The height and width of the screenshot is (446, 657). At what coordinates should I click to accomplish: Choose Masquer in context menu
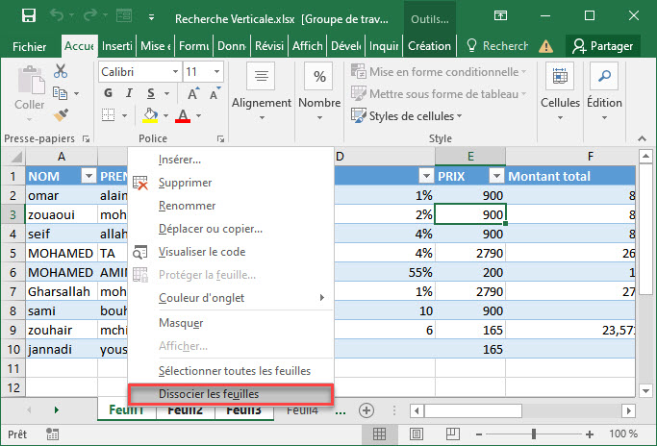pos(231,323)
